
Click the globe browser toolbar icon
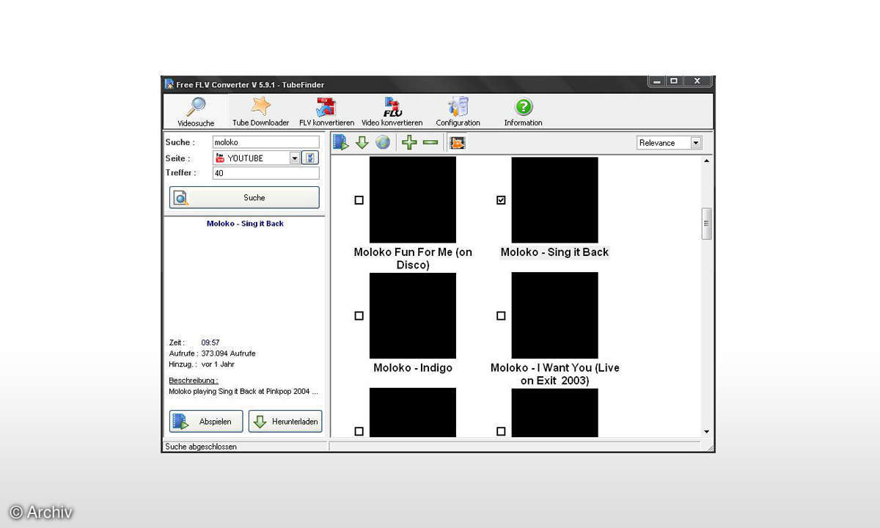tap(383, 142)
